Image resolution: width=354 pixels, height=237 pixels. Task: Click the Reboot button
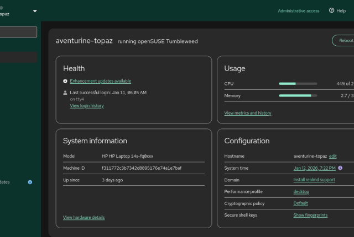343,40
